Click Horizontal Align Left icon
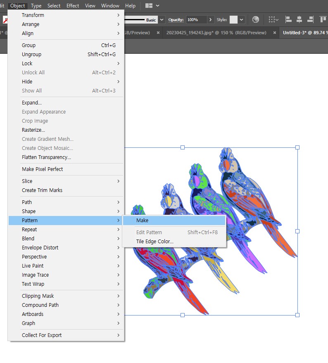Image resolution: width=328 pixels, height=363 pixels. pyautogui.click(x=288, y=20)
